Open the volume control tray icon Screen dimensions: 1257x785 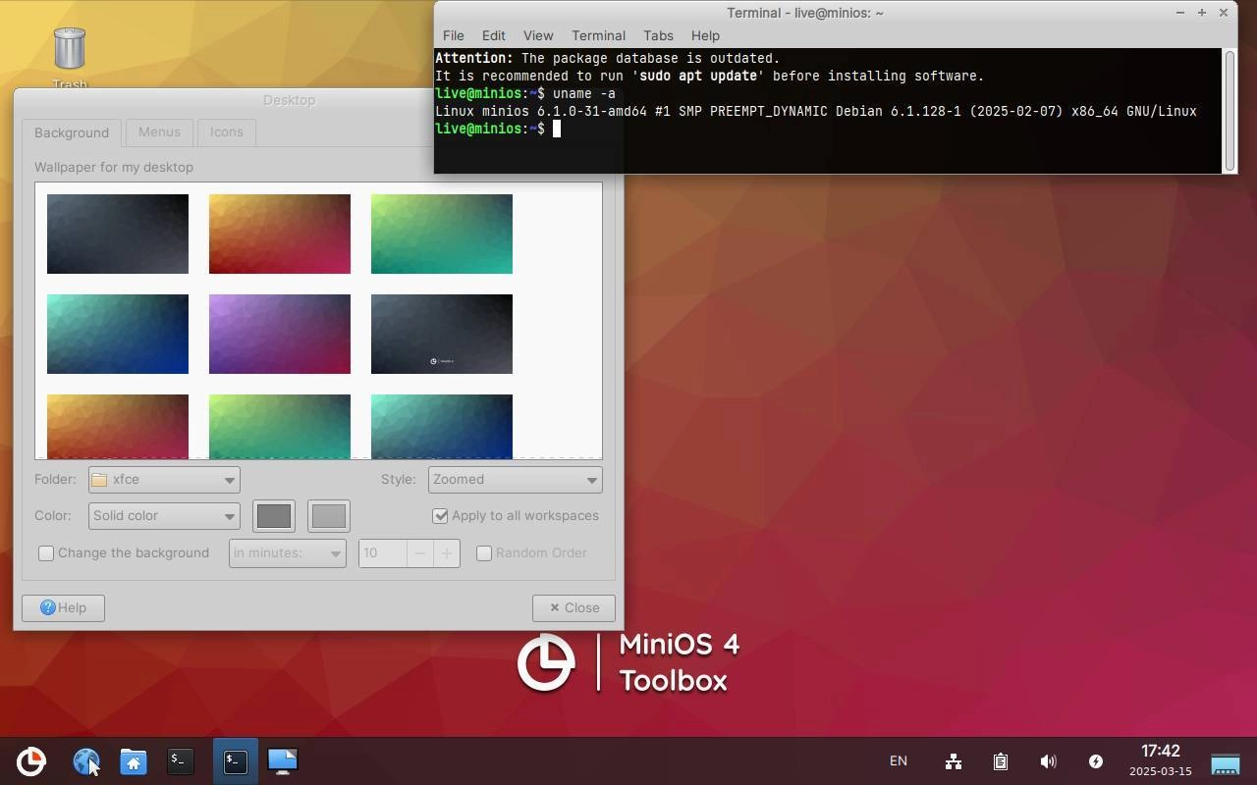(1048, 761)
